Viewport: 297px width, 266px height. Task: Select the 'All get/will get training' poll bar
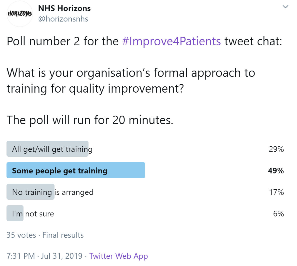pyautogui.click(x=47, y=149)
